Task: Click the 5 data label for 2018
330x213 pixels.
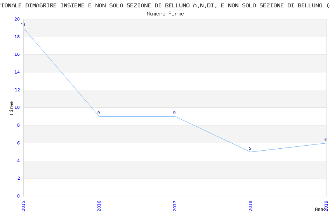Action: 250,149
